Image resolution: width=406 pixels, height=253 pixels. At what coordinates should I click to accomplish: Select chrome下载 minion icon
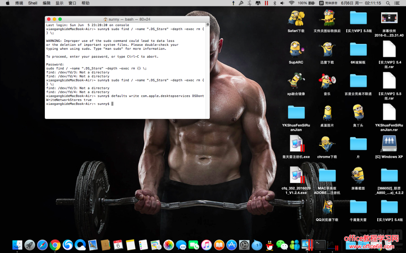327,143
